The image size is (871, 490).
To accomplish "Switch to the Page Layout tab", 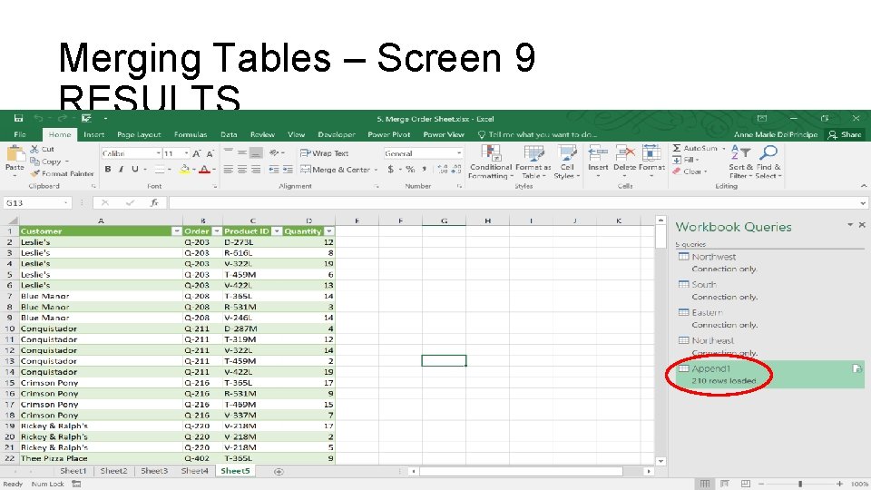I will click(x=139, y=134).
